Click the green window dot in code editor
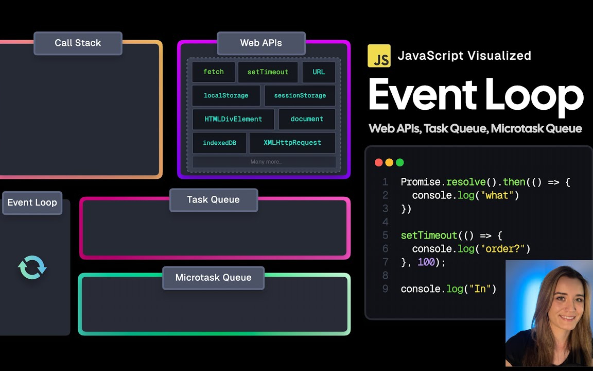This screenshot has height=371, width=593. click(400, 162)
